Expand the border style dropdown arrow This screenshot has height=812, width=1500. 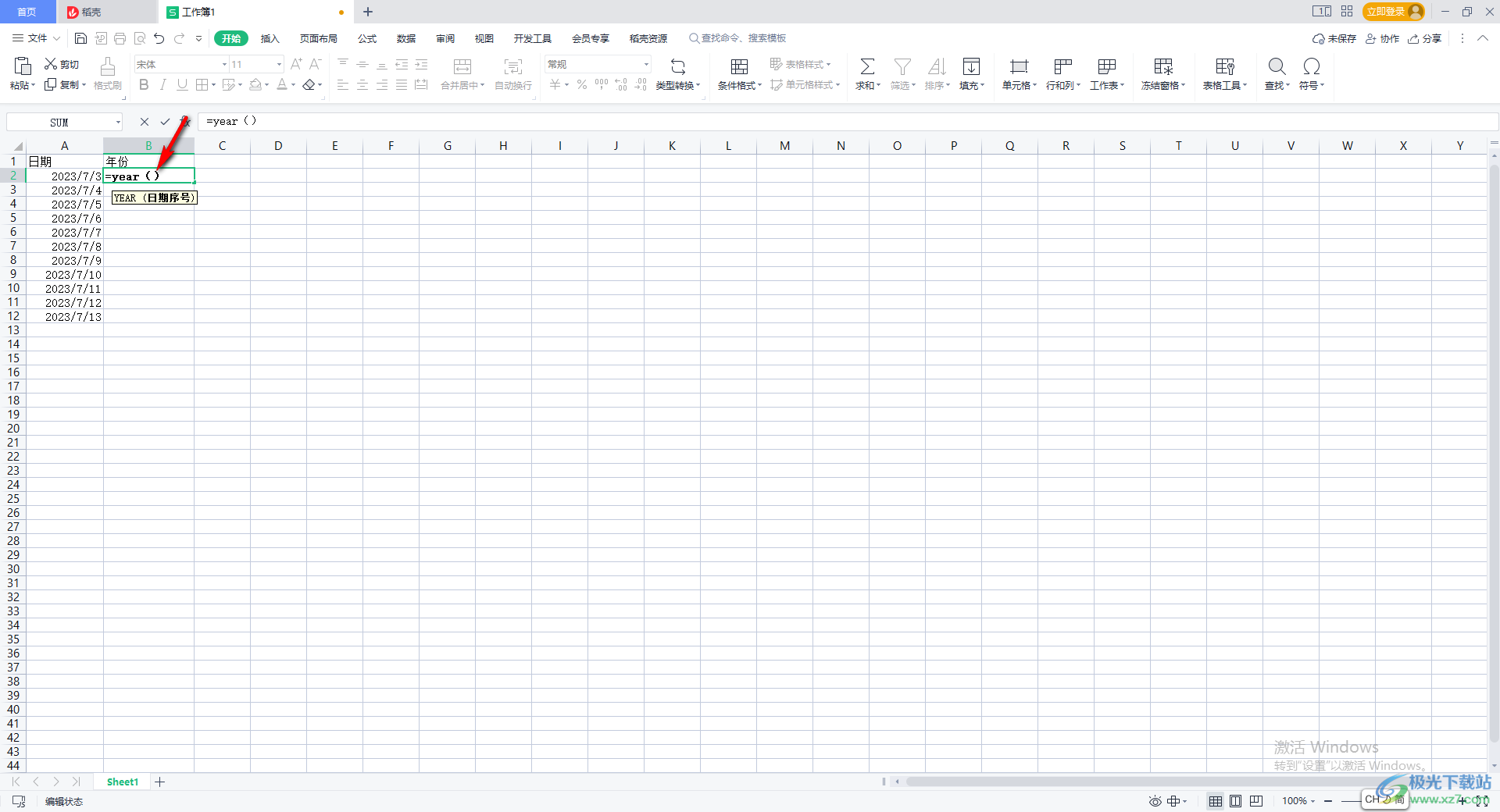[x=213, y=85]
